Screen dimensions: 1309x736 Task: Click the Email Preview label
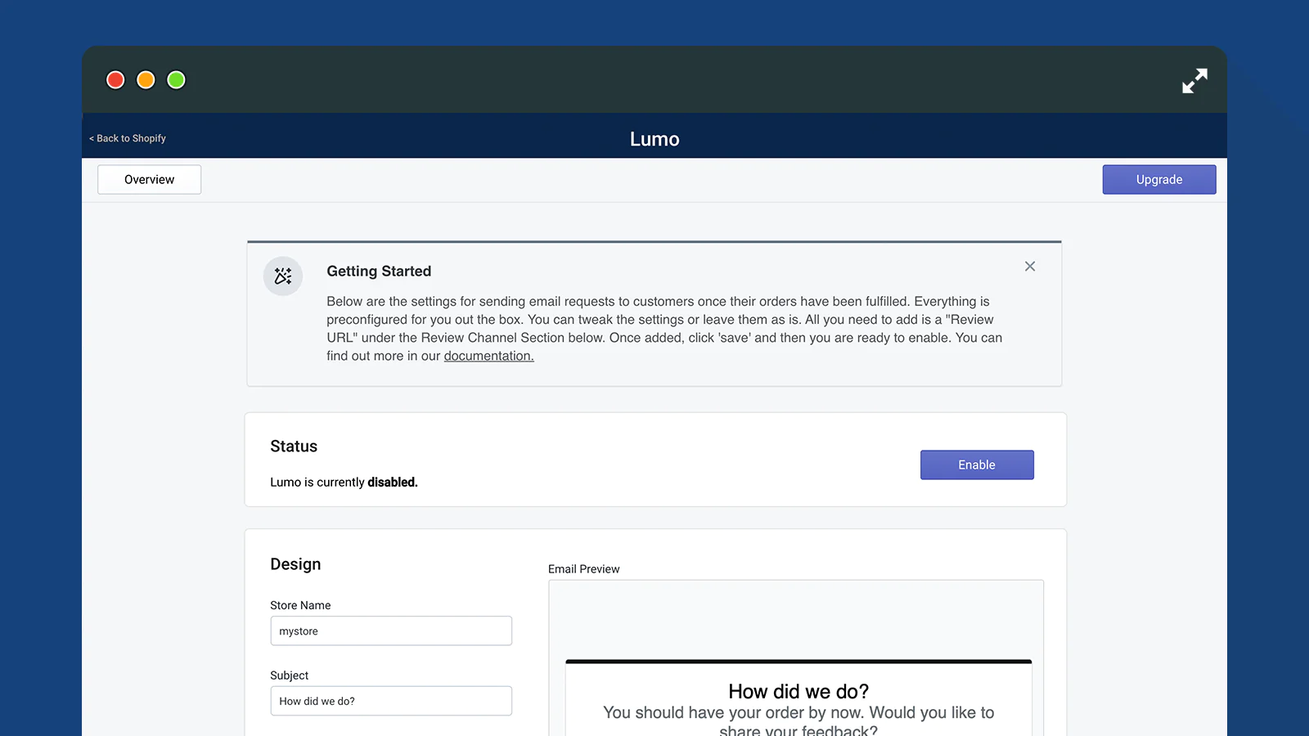(x=584, y=569)
